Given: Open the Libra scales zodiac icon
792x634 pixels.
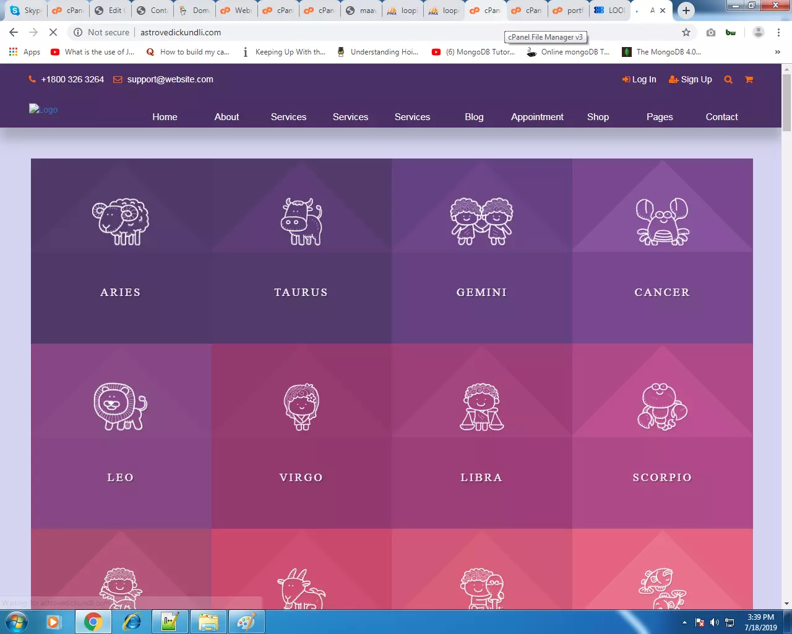Looking at the screenshot, I should pos(481,407).
